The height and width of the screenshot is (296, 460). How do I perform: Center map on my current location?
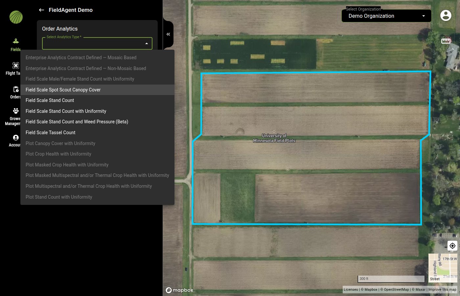(x=452, y=246)
